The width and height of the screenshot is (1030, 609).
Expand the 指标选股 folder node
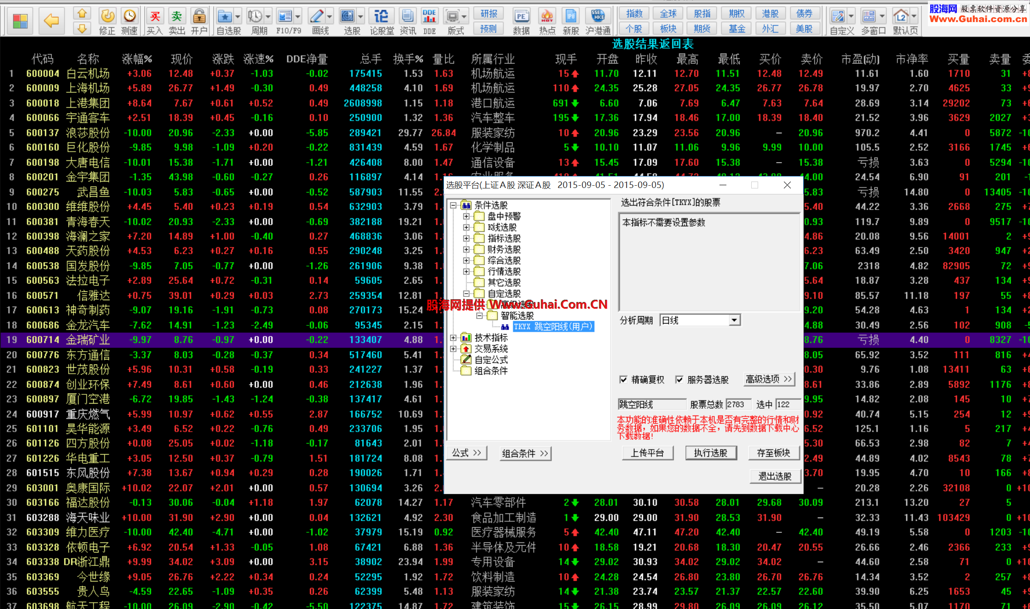click(466, 239)
